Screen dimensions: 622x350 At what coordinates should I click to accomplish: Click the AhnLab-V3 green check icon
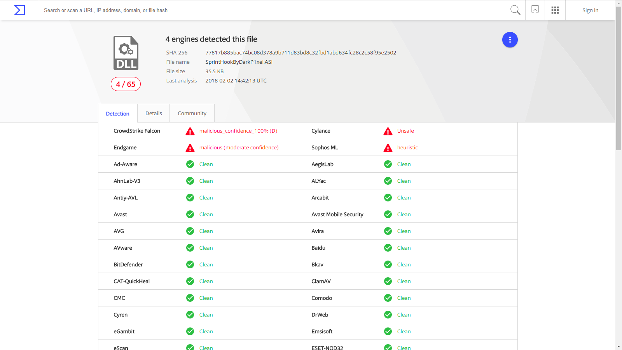coord(190,181)
